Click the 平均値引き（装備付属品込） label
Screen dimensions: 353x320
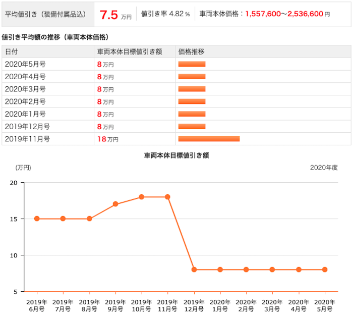pyautogui.click(x=45, y=14)
